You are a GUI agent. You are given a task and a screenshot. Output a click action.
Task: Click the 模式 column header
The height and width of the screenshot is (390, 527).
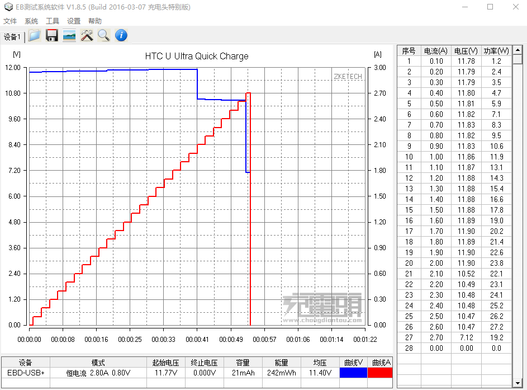coord(98,363)
